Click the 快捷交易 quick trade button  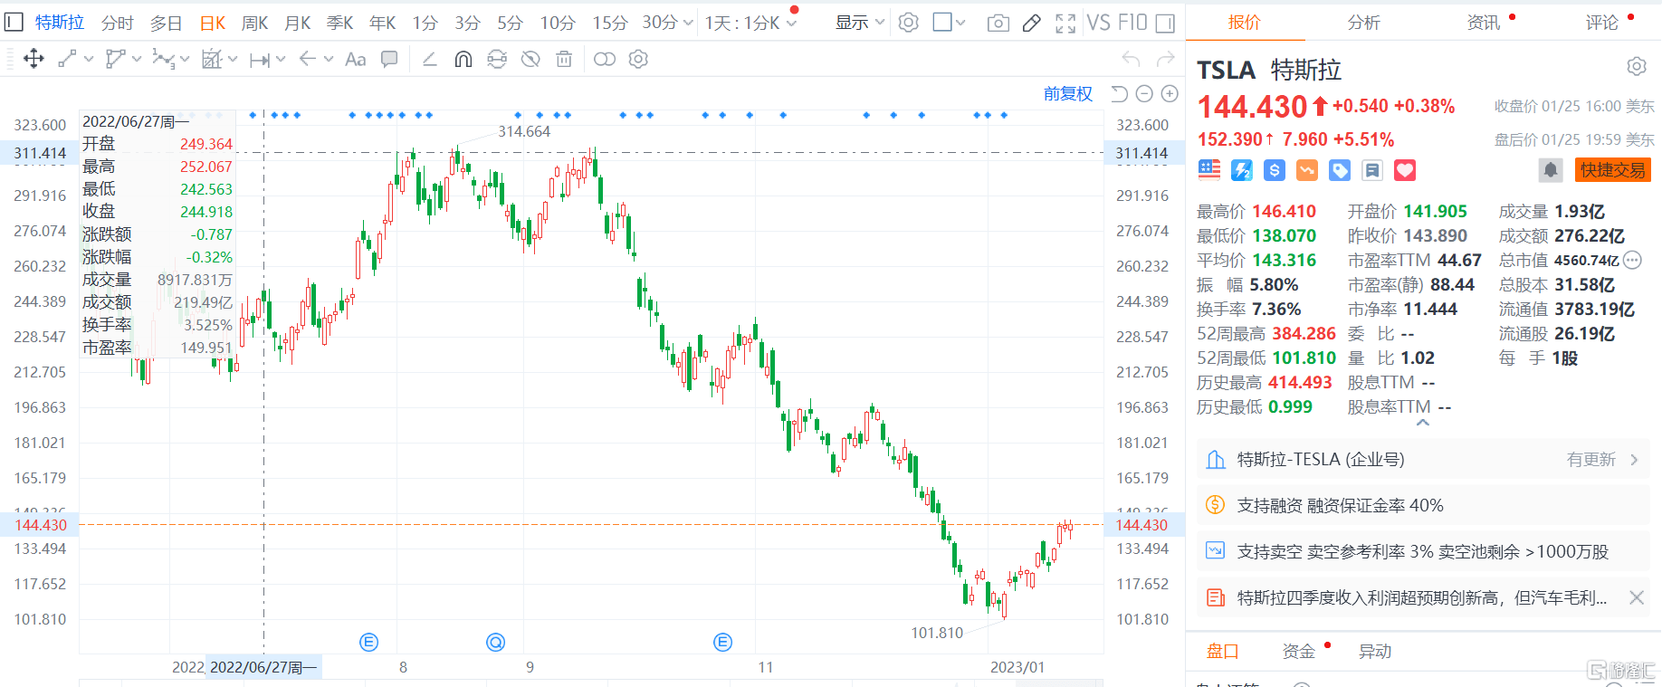(1612, 170)
